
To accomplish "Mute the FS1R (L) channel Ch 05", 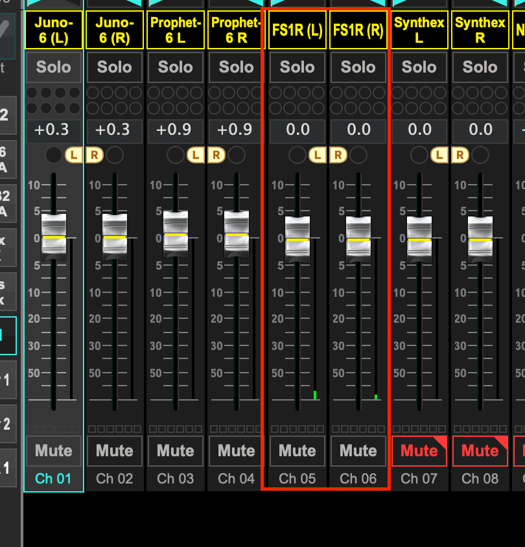I will [297, 450].
